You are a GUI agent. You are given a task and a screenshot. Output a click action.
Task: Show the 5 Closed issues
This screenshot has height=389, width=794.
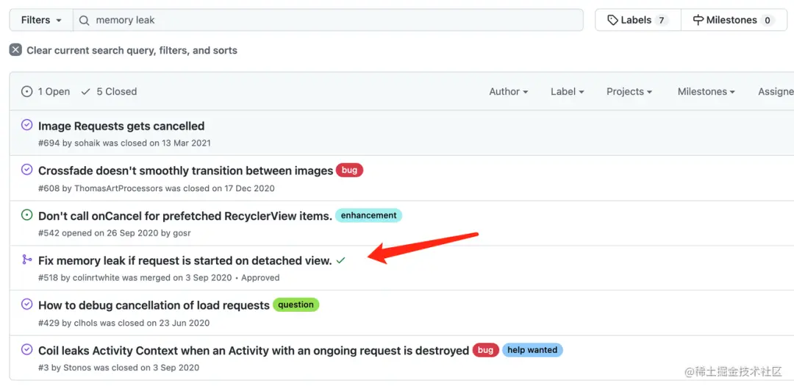(x=109, y=91)
